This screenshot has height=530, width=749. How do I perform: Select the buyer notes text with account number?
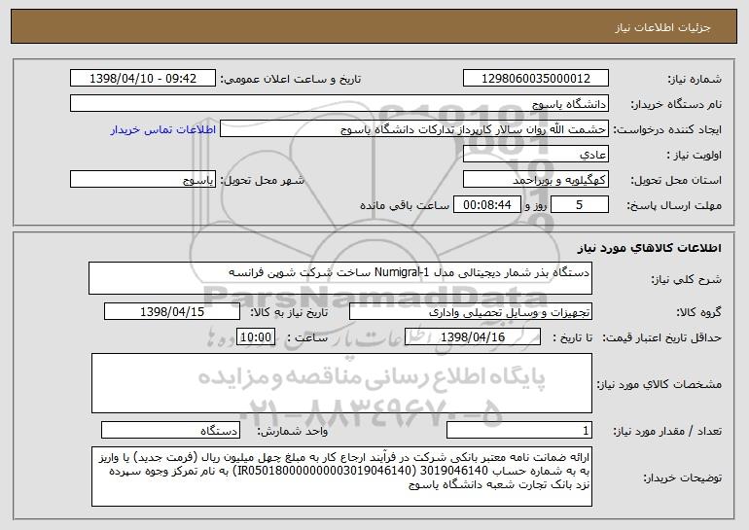[x=341, y=477]
